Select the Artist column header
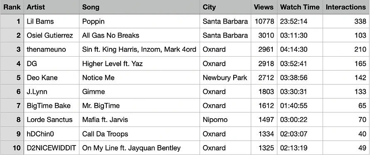The image size is (370, 155). 52,7
